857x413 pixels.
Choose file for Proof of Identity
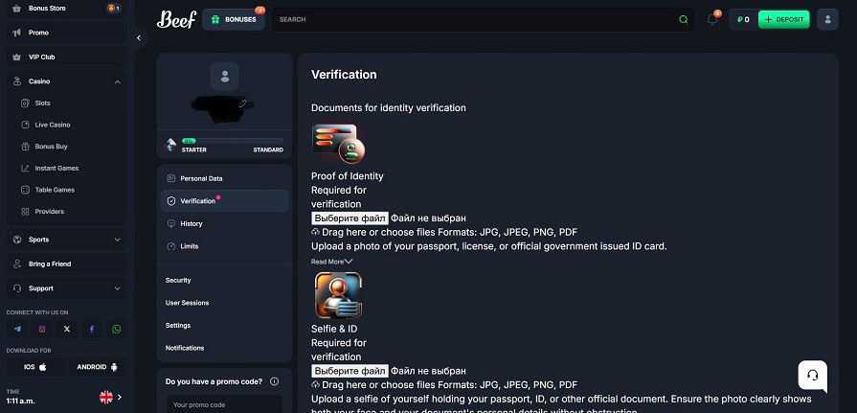350,218
